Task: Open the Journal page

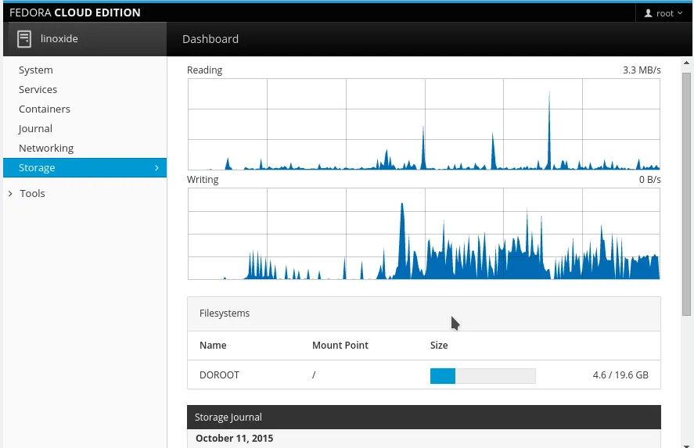Action: [36, 128]
